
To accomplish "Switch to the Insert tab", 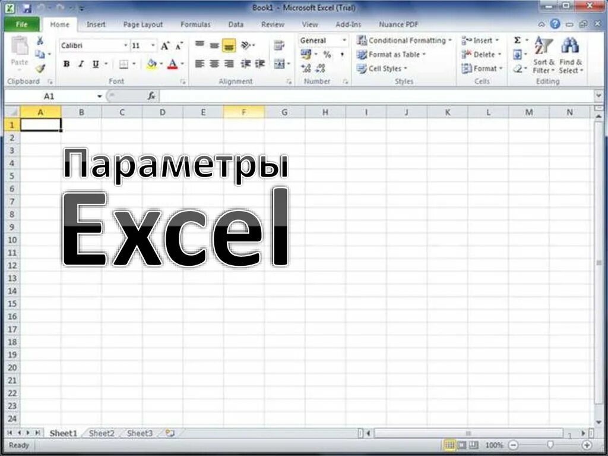I will click(96, 24).
